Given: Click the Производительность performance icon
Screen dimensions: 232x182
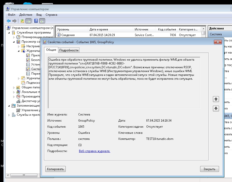Looking at the screenshot, I should click(18, 96).
